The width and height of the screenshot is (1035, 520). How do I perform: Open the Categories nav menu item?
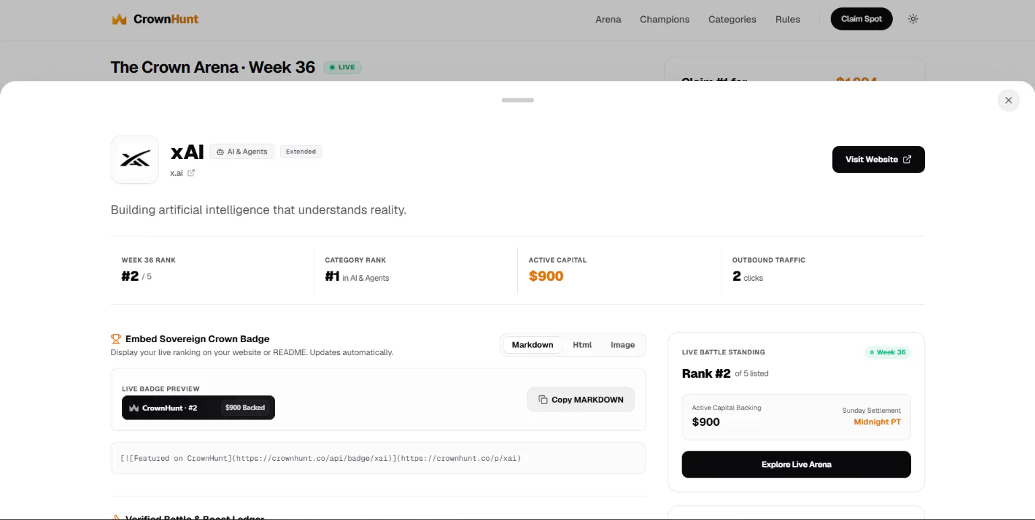pos(732,20)
